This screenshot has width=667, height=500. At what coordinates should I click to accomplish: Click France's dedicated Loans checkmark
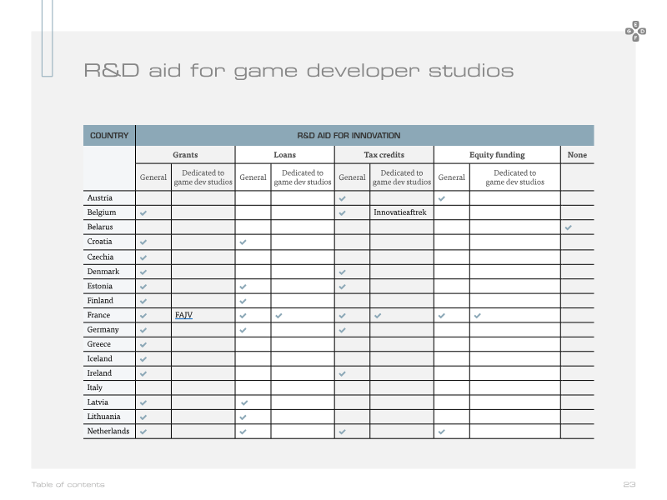(278, 316)
